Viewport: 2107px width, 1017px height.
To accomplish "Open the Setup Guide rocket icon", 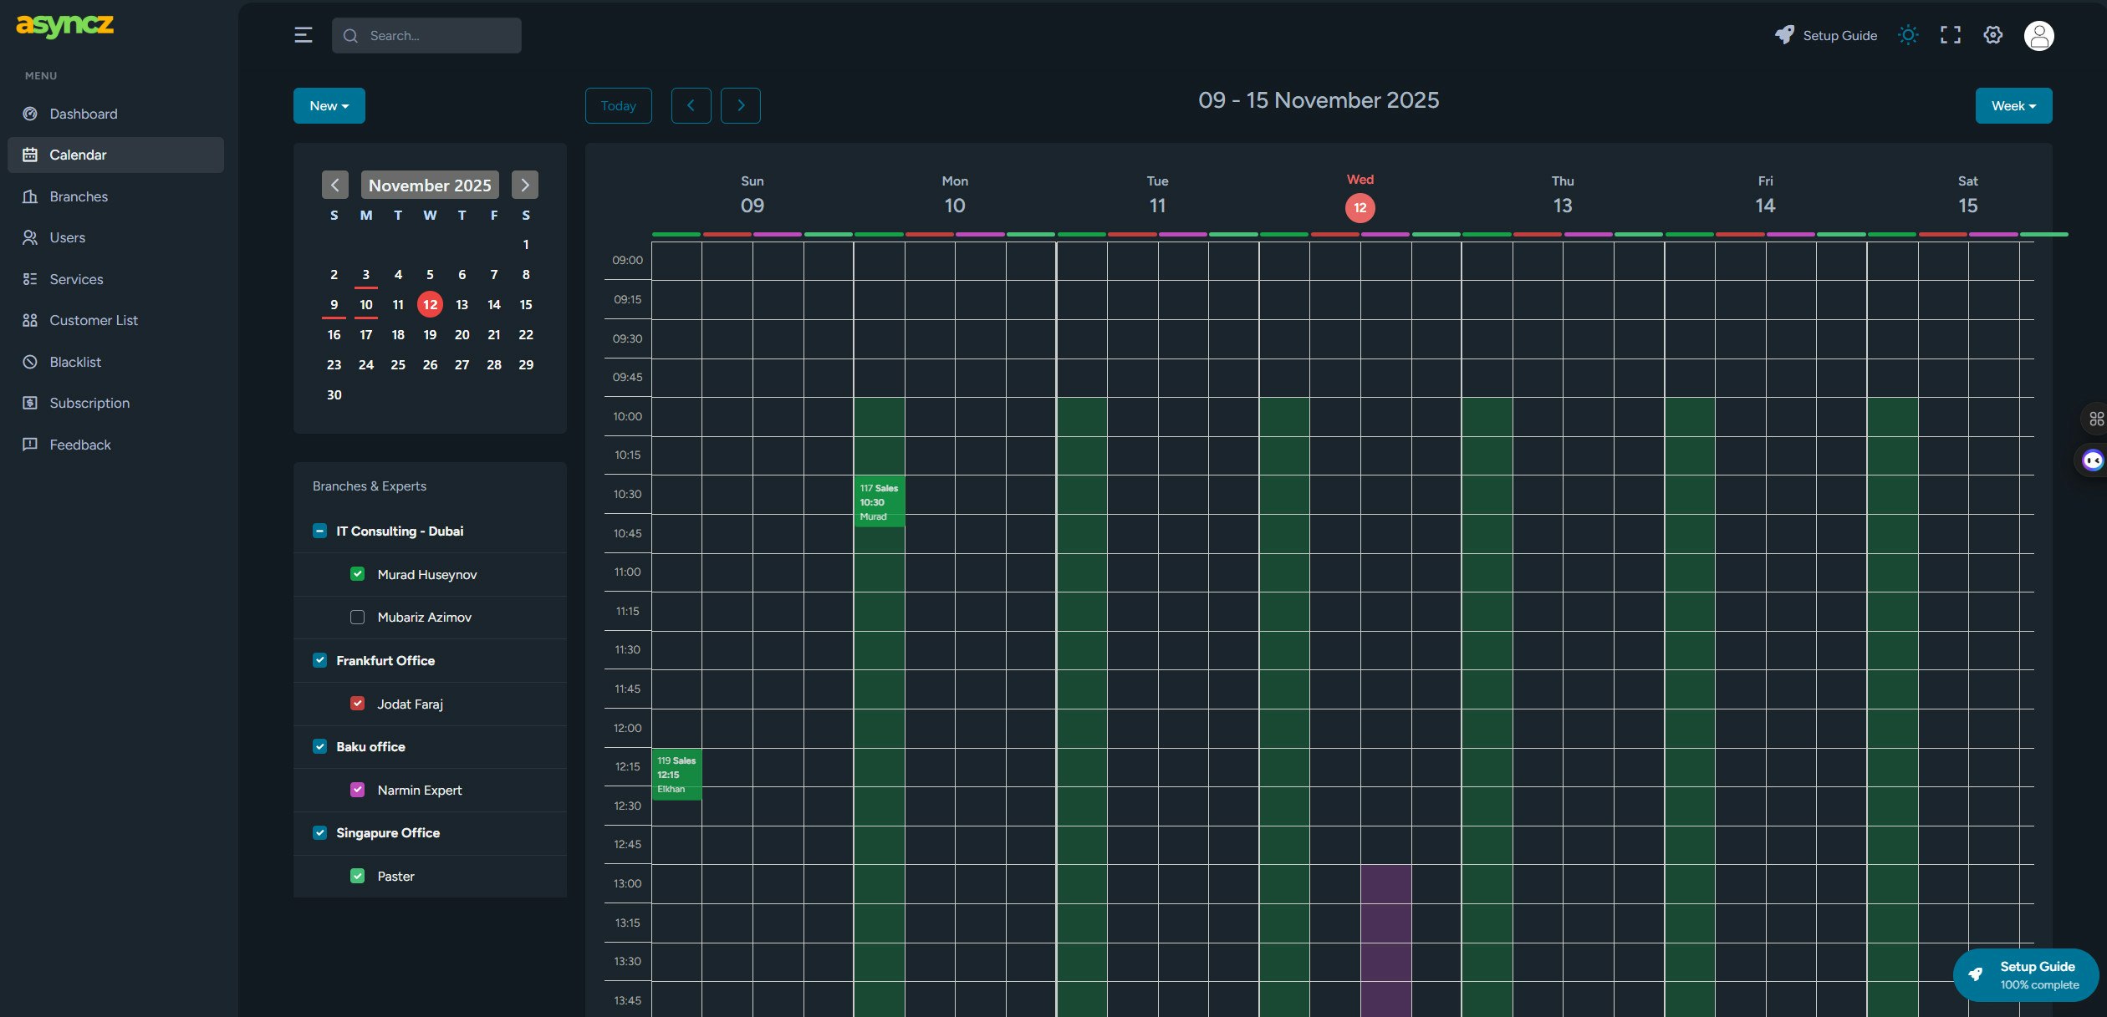I will (x=1784, y=34).
